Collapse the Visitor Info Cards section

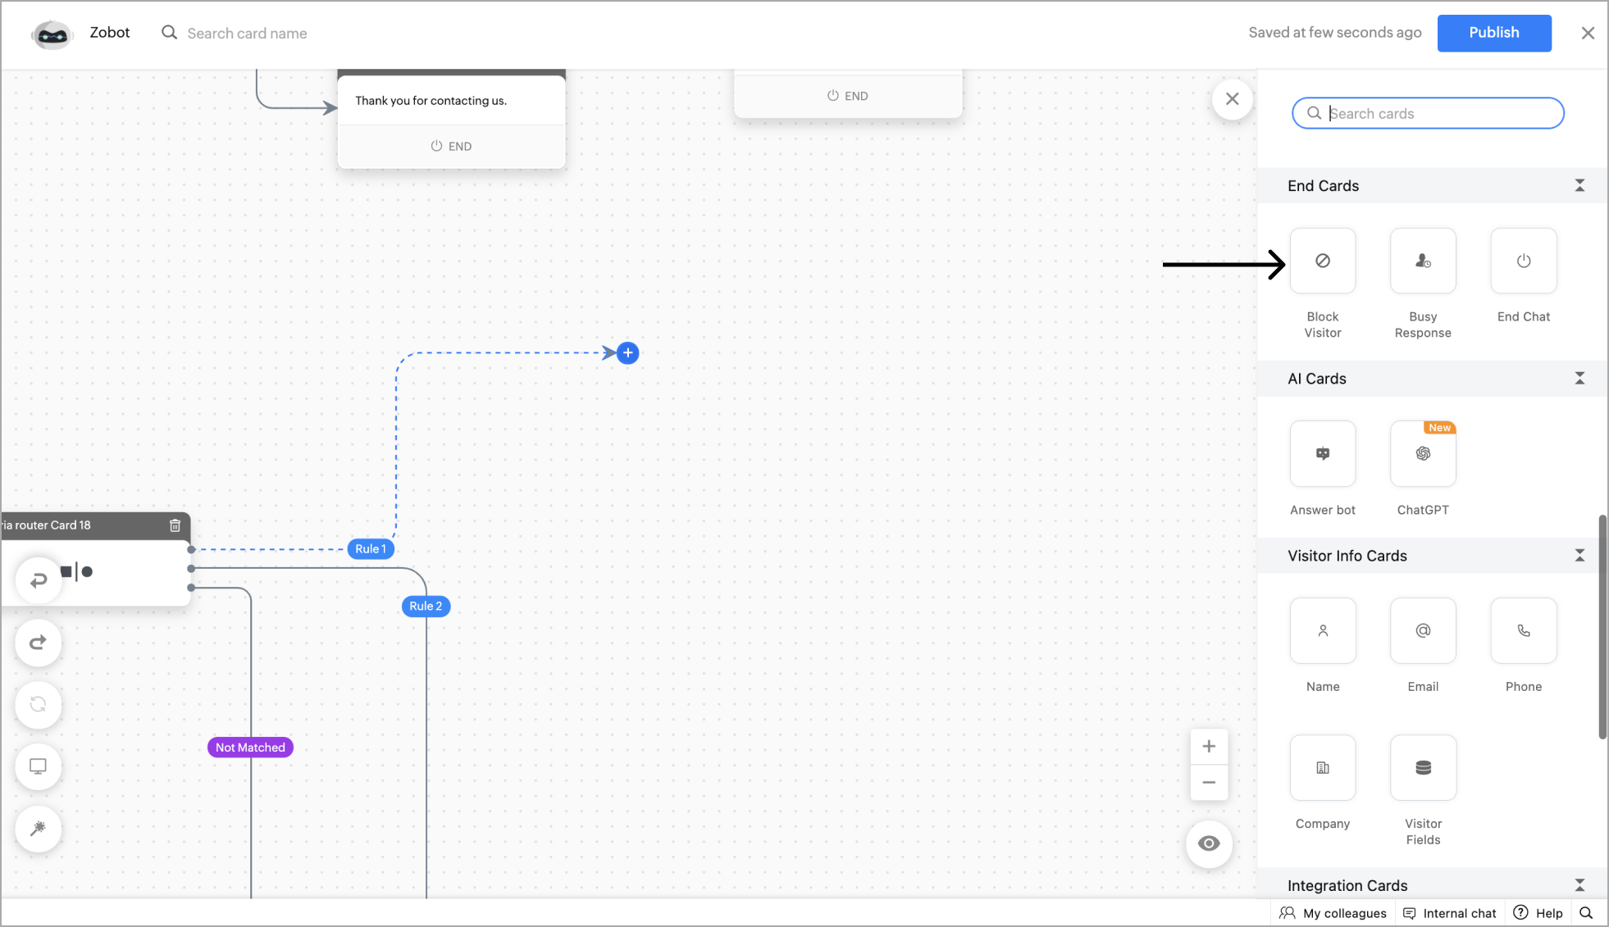(x=1579, y=555)
